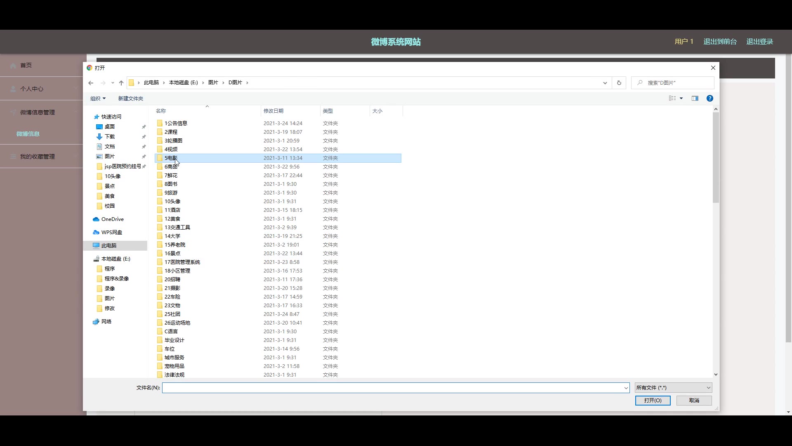Click 退出到前台 link on website
792x446 pixels.
(720, 42)
